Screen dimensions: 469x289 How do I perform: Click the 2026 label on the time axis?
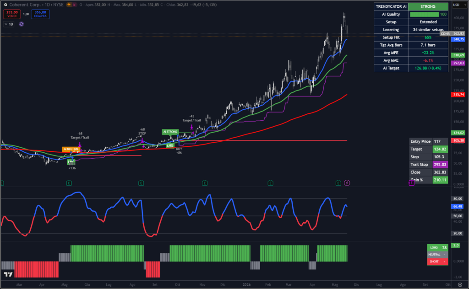[246, 284]
